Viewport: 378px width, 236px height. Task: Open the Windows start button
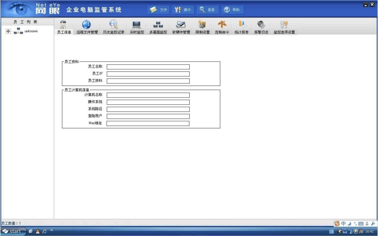[12, 231]
